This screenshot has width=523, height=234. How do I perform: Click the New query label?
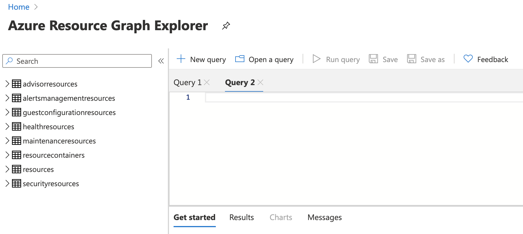tap(208, 59)
